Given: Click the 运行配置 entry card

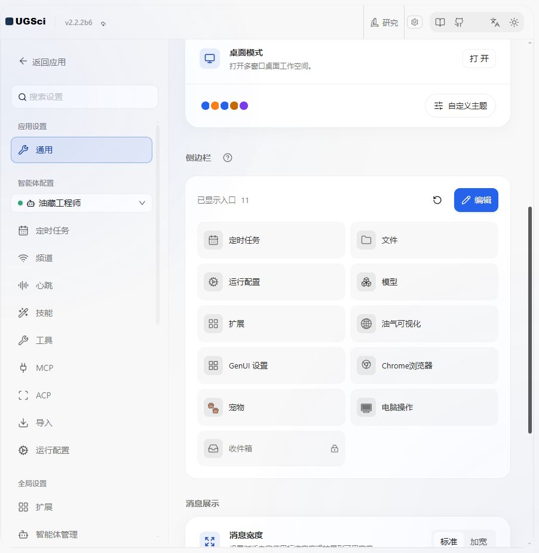Looking at the screenshot, I should click(271, 282).
